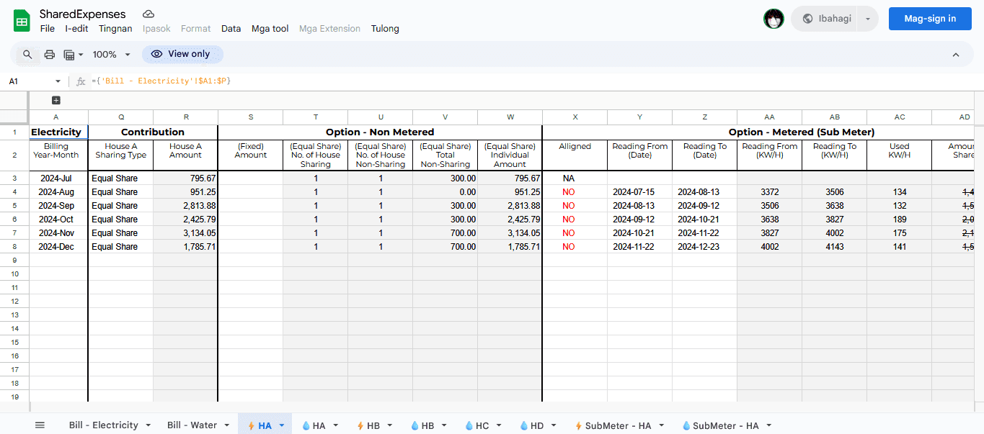Image resolution: width=984 pixels, height=434 pixels.
Task: Select cell R7 with value 3,134.05
Action: click(185, 233)
